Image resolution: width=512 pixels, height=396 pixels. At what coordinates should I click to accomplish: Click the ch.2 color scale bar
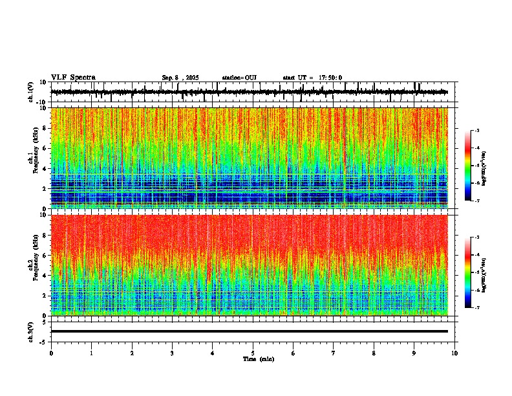coord(468,272)
